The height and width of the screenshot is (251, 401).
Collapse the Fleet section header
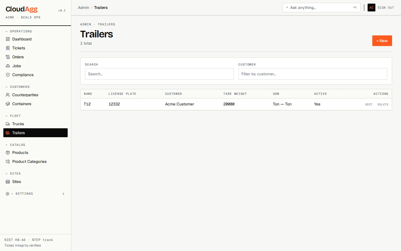click(x=13, y=116)
